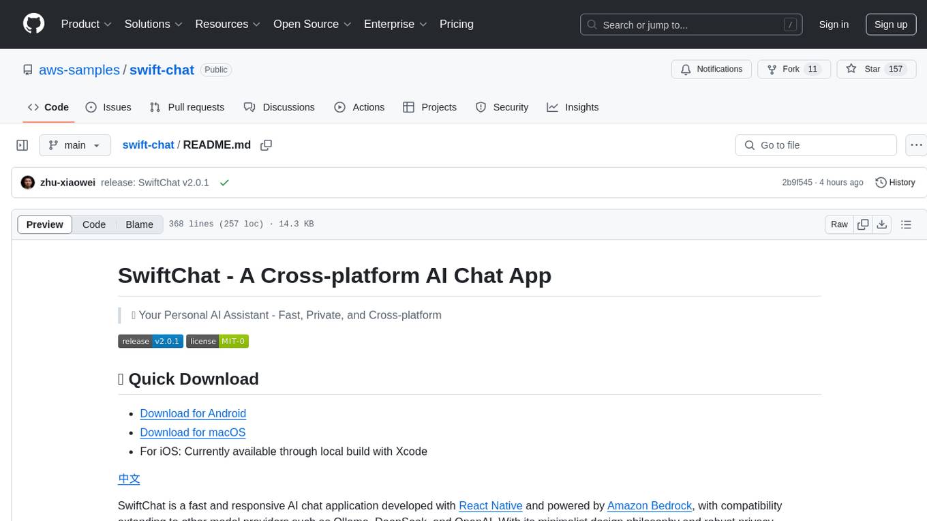927x521 pixels.
Task: Open swift-chat in the file breadcrumb
Action: coord(148,145)
